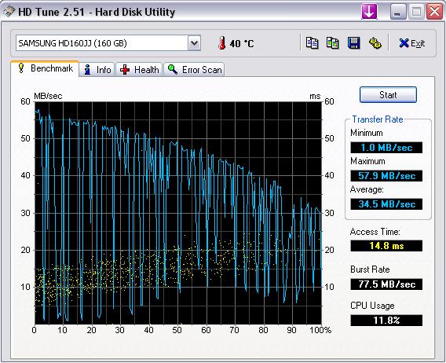Click the Average transfer rate value field
This screenshot has width=446, height=363.
coord(386,204)
